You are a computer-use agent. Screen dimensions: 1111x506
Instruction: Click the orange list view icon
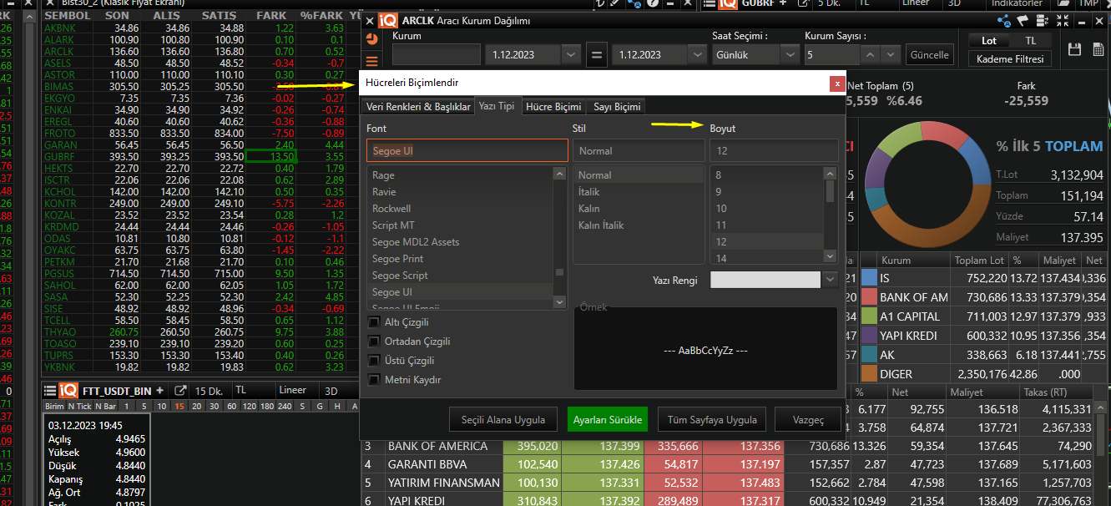[x=371, y=60]
